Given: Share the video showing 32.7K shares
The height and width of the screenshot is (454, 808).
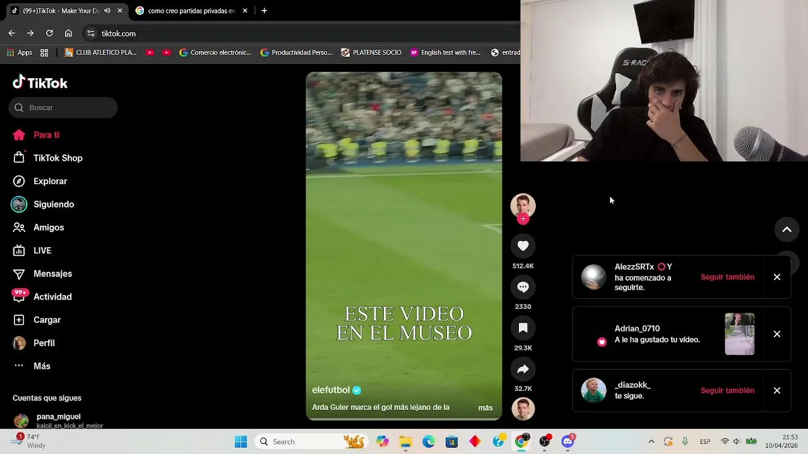Looking at the screenshot, I should point(523,369).
